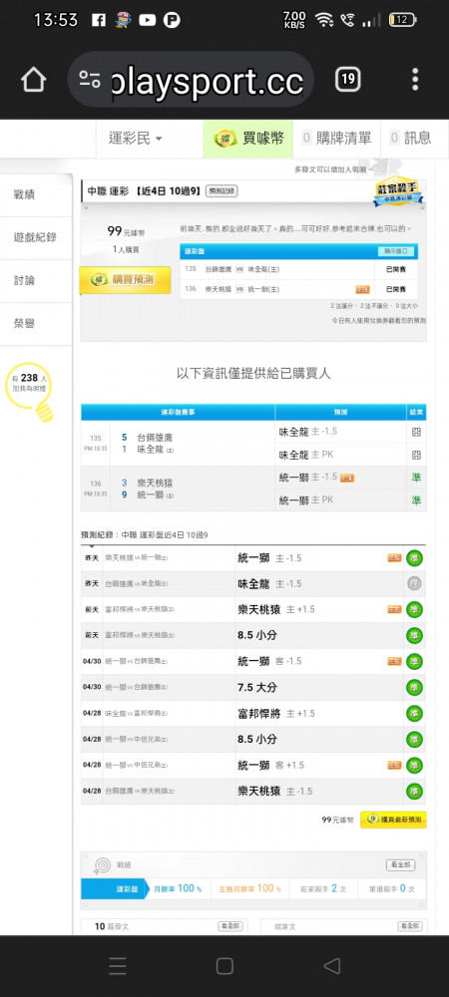Tap the playsport.cc address bar

pos(191,80)
